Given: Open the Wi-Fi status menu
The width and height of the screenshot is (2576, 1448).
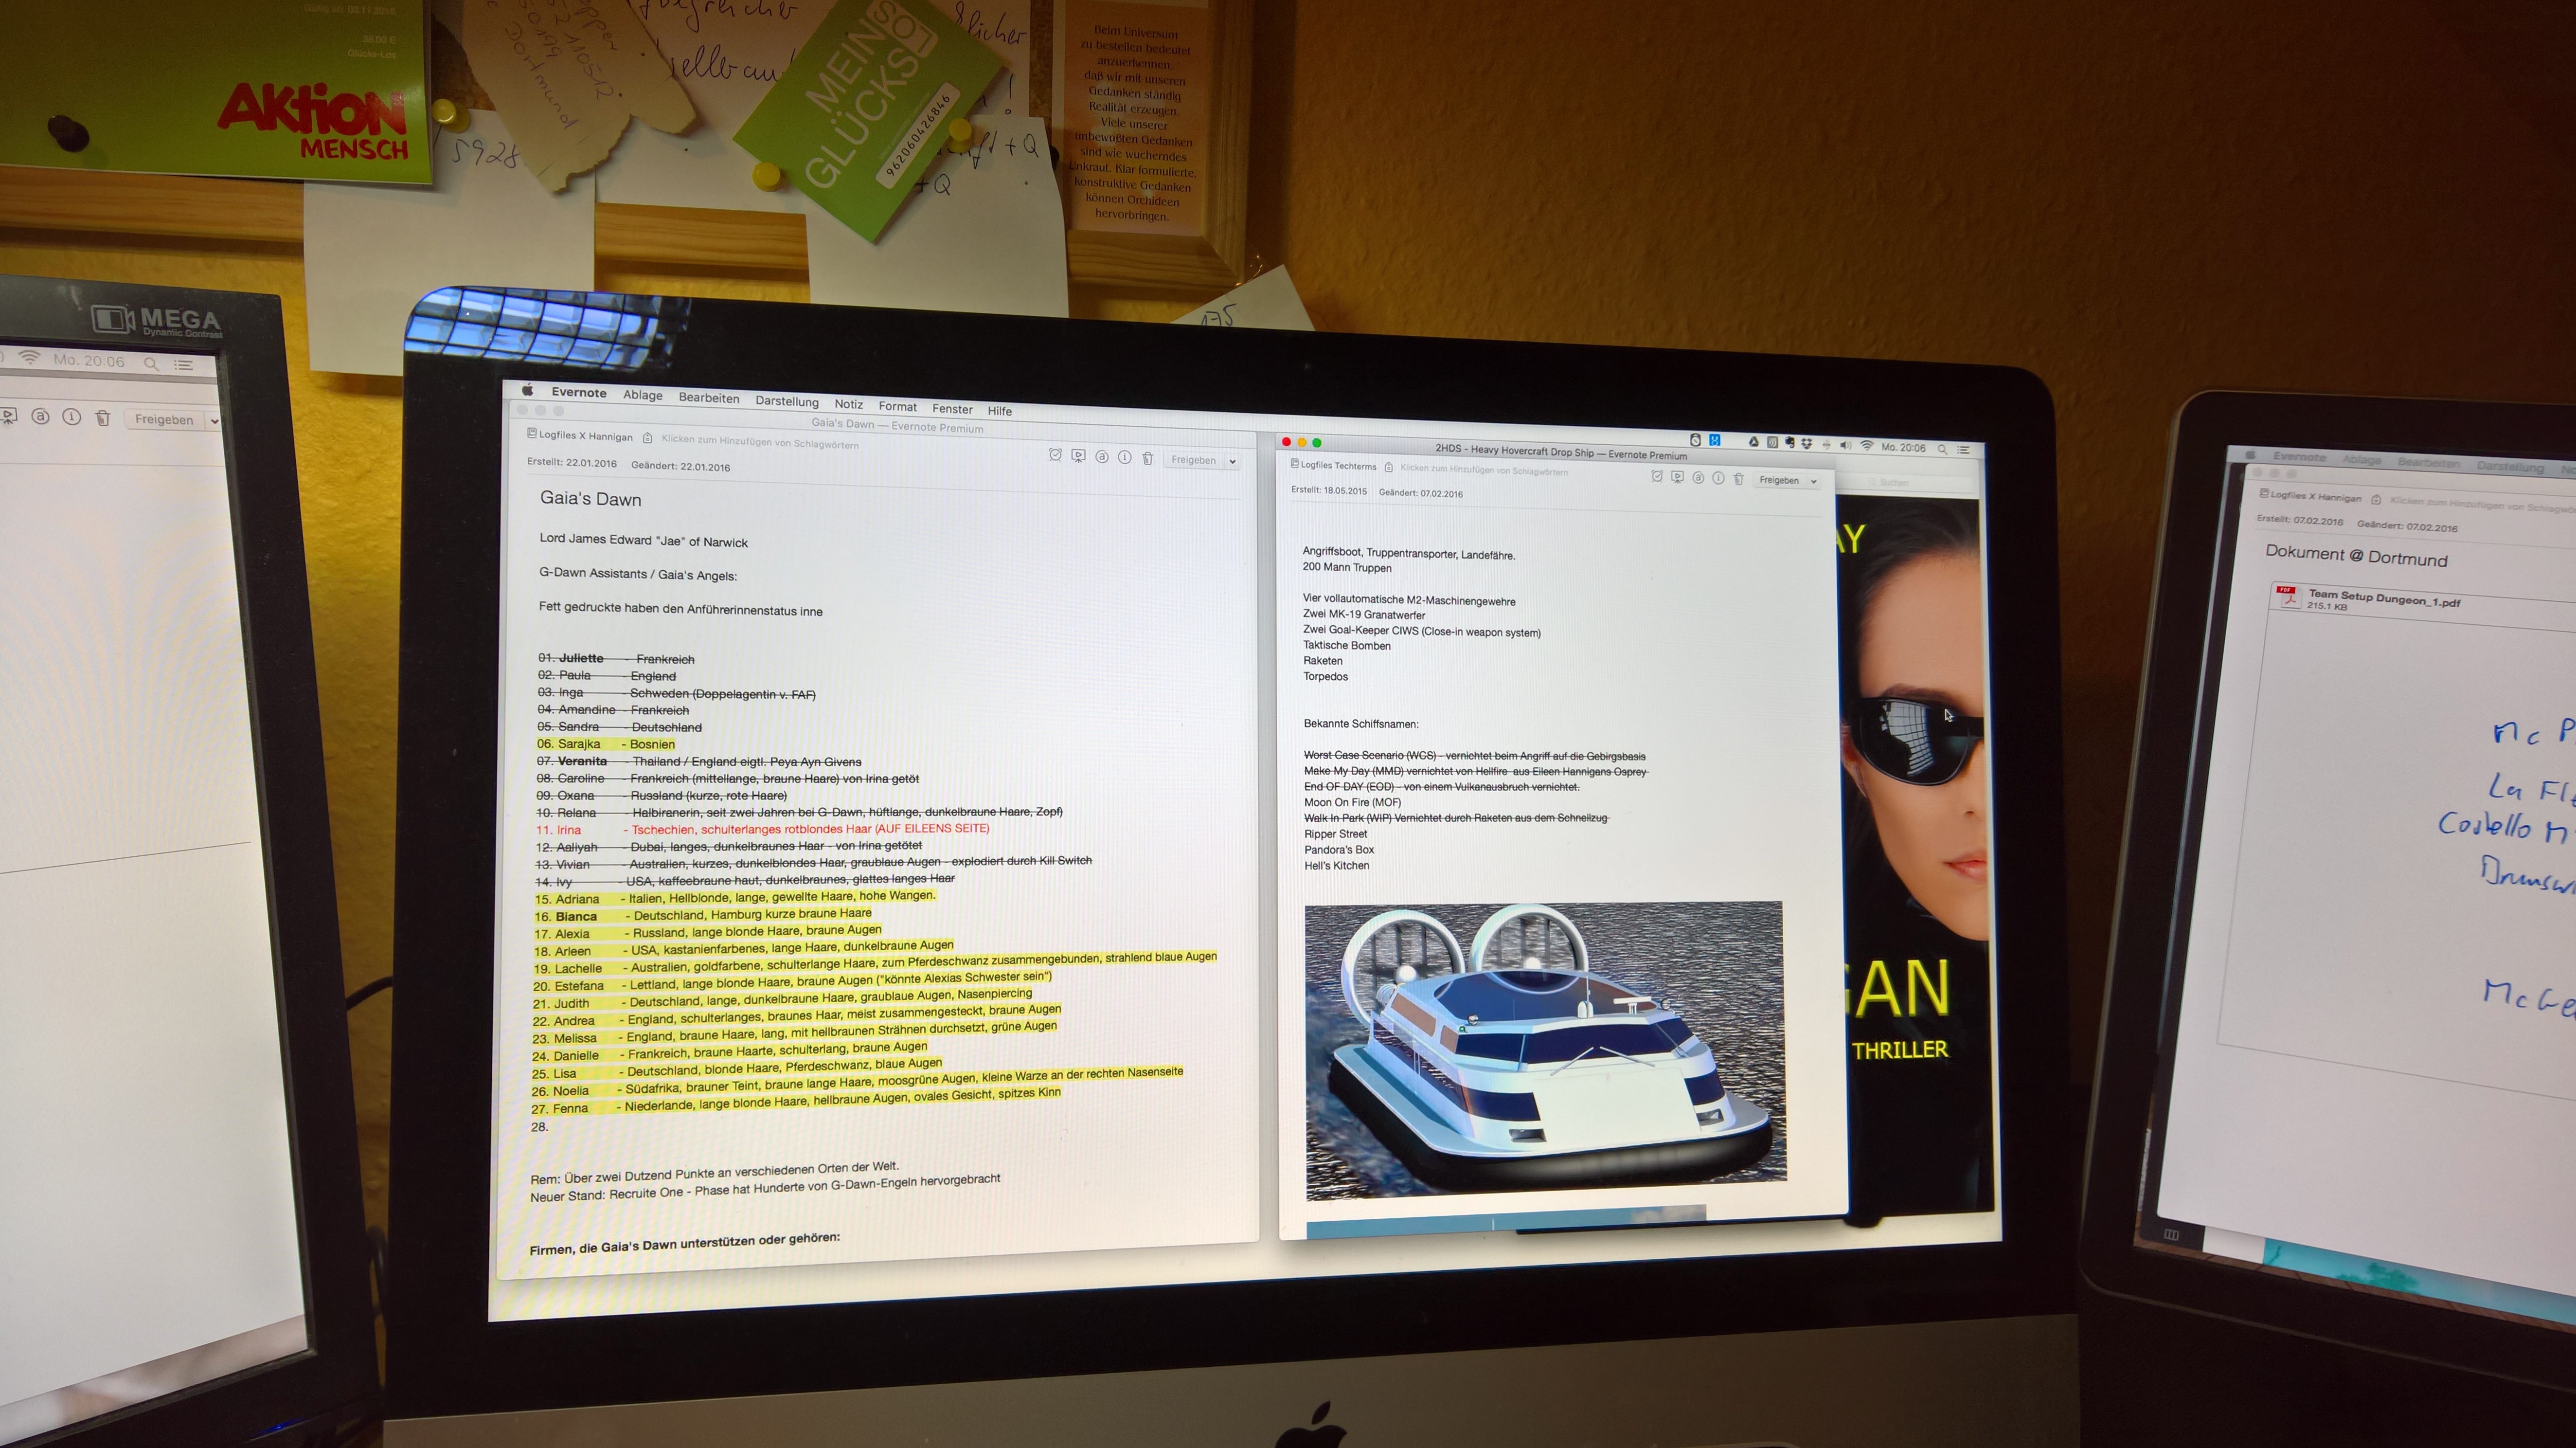Looking at the screenshot, I should point(1866,446).
